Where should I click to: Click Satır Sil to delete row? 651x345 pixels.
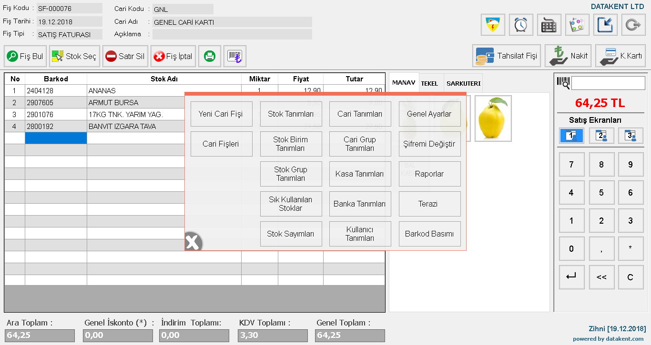coord(125,56)
